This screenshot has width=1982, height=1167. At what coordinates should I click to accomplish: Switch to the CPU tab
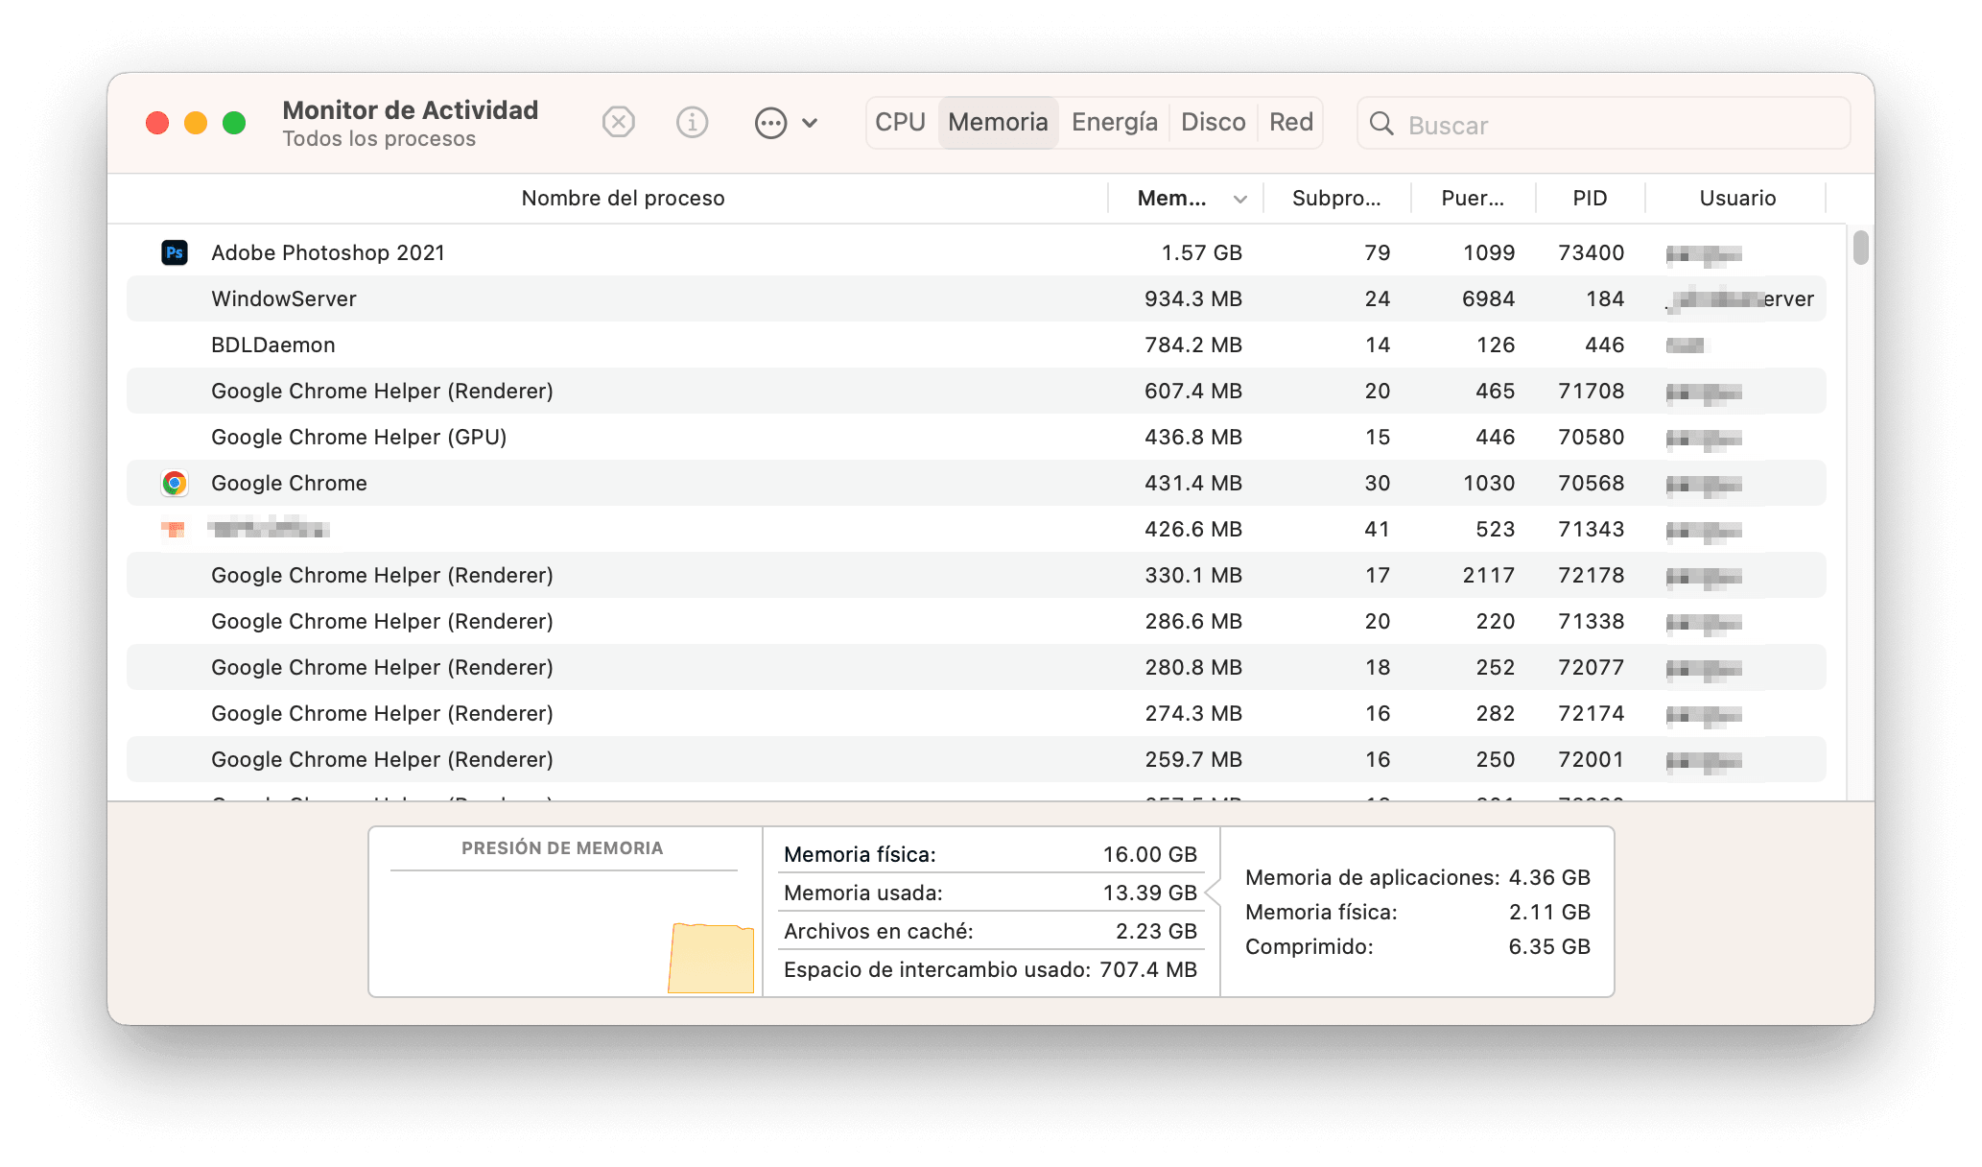coord(901,123)
